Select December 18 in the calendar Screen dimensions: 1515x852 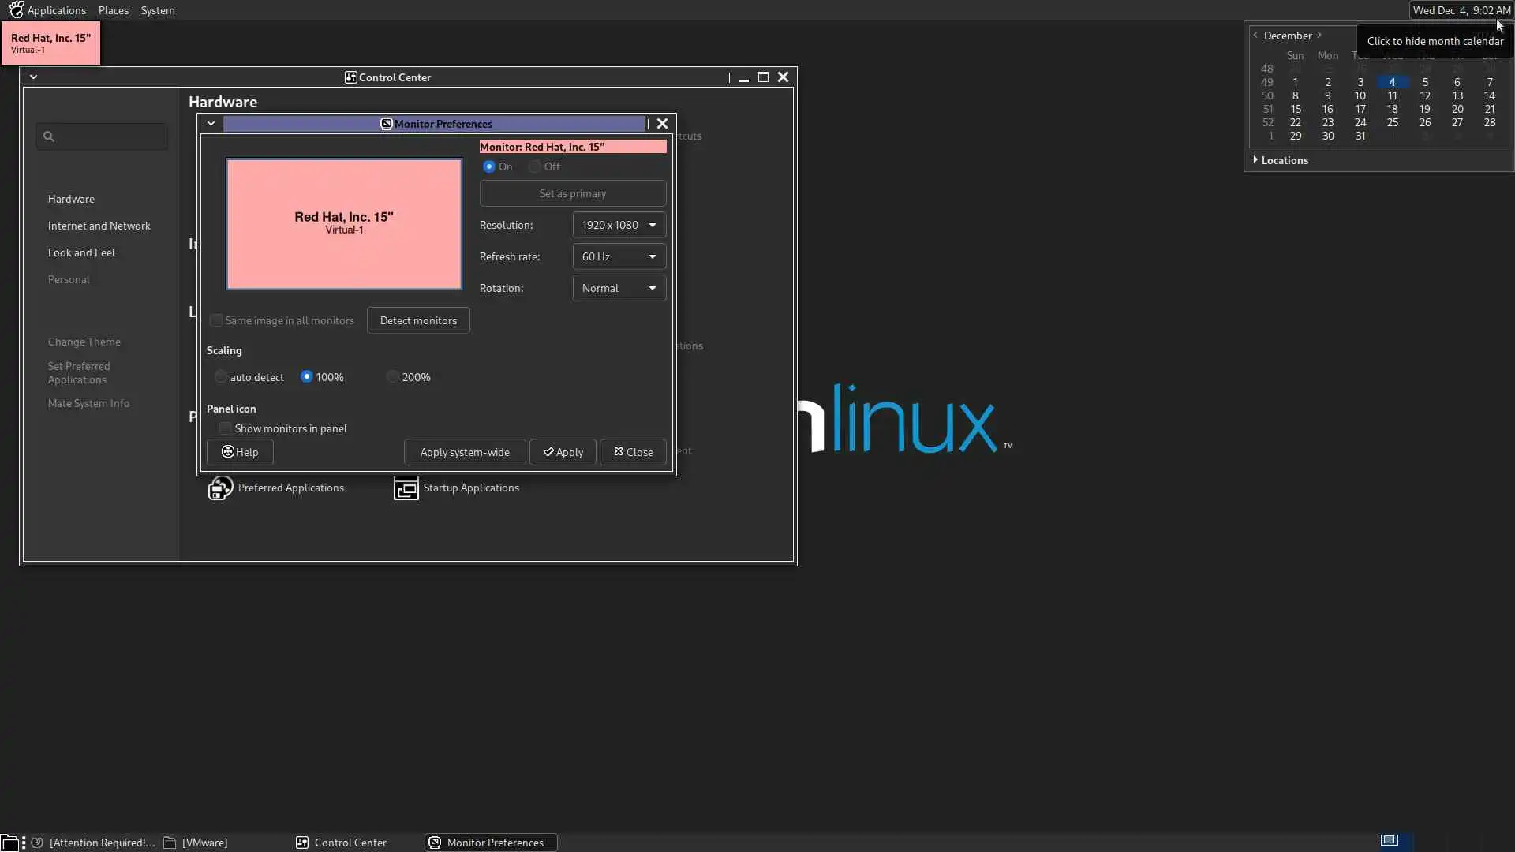coord(1392,110)
